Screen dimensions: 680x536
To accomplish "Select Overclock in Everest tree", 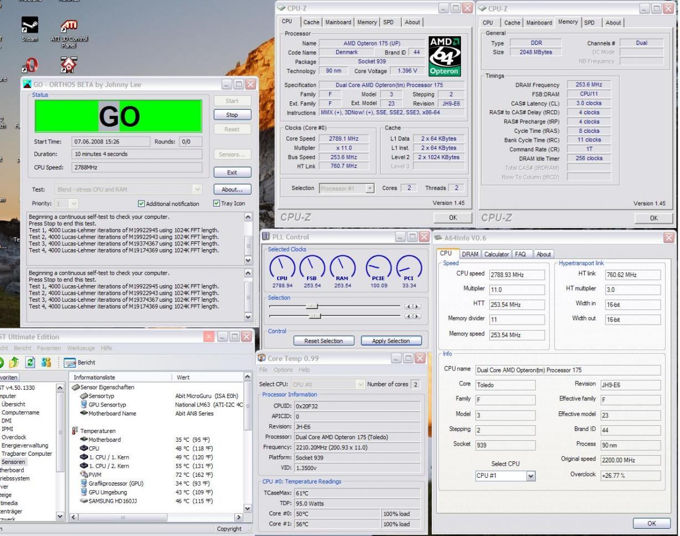I will [14, 437].
